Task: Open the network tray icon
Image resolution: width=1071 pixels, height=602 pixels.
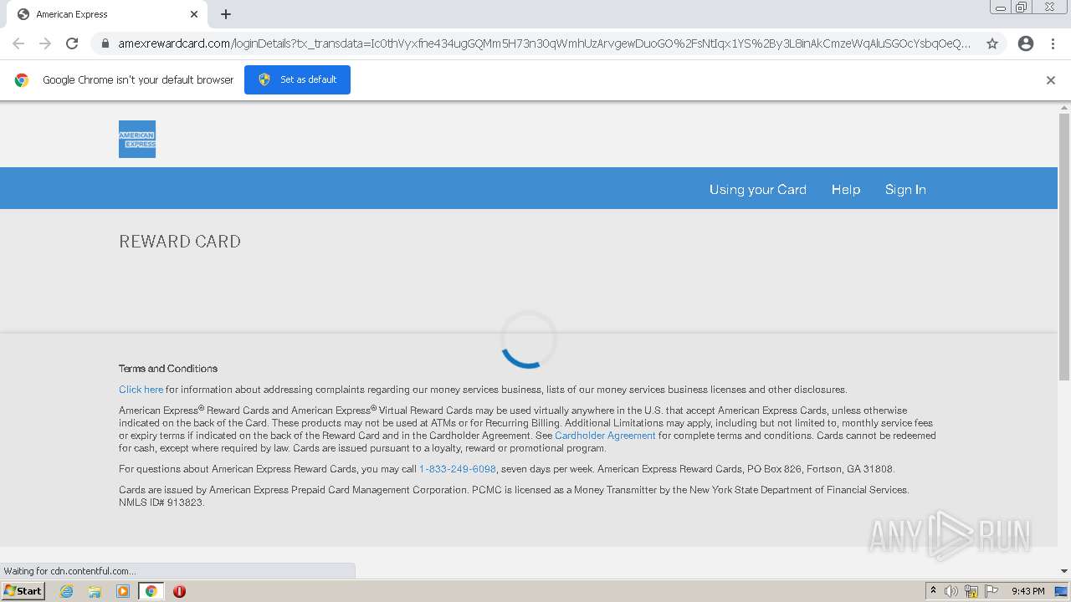Action: click(971, 591)
